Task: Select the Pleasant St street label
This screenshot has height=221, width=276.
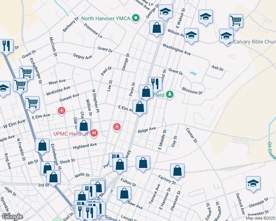Action: point(176,201)
